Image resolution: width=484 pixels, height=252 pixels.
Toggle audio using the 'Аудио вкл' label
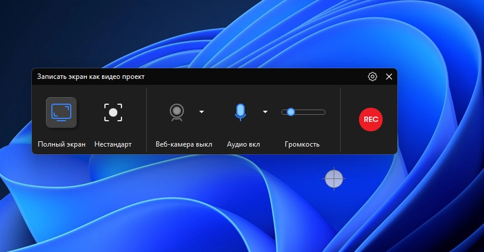[x=243, y=144]
